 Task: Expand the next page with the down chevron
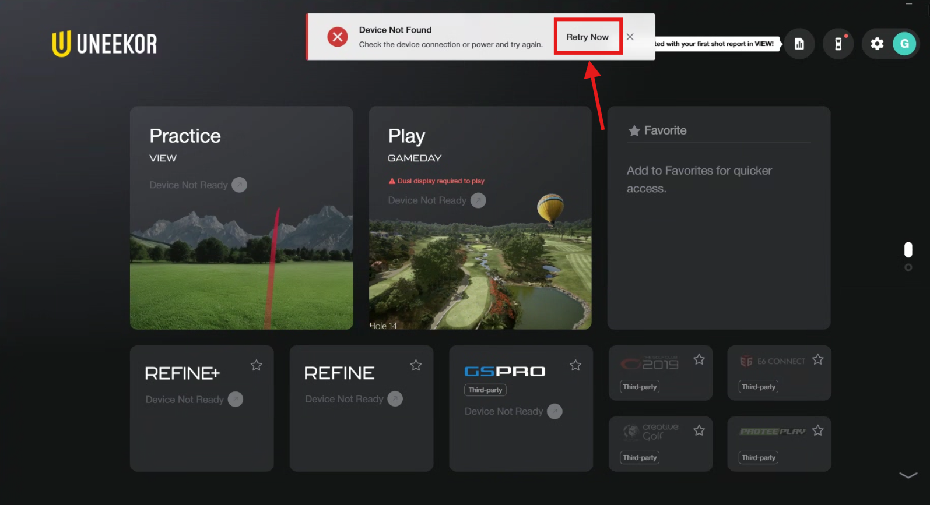tap(908, 475)
